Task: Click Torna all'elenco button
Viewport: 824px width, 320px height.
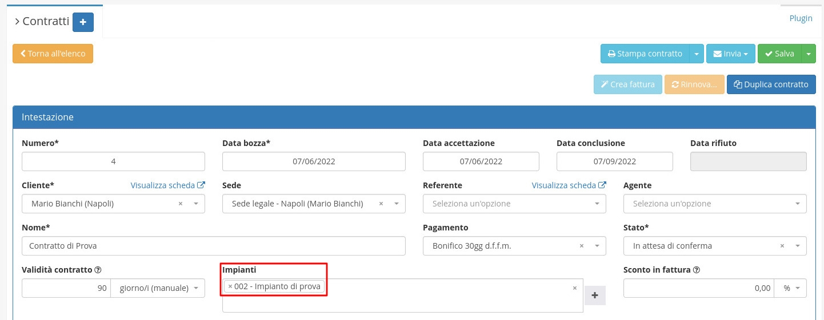Action: point(53,54)
